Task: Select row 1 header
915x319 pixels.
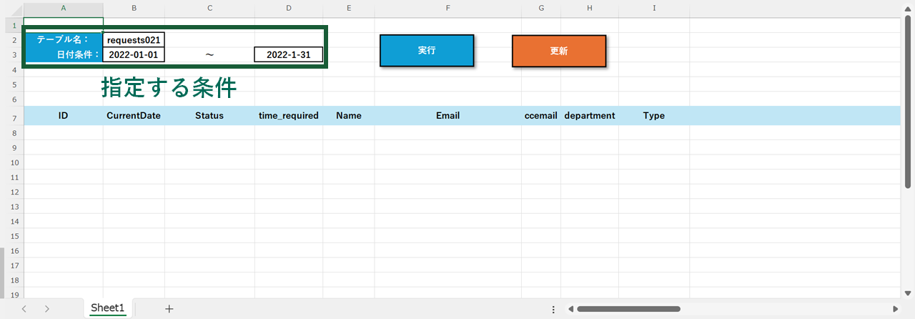Action: pos(14,25)
